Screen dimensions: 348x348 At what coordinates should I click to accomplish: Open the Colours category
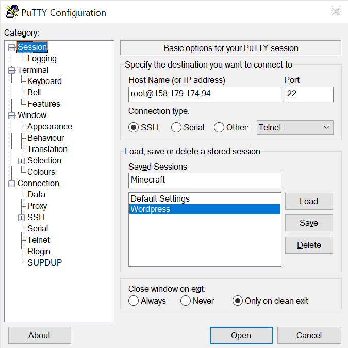pyautogui.click(x=41, y=172)
